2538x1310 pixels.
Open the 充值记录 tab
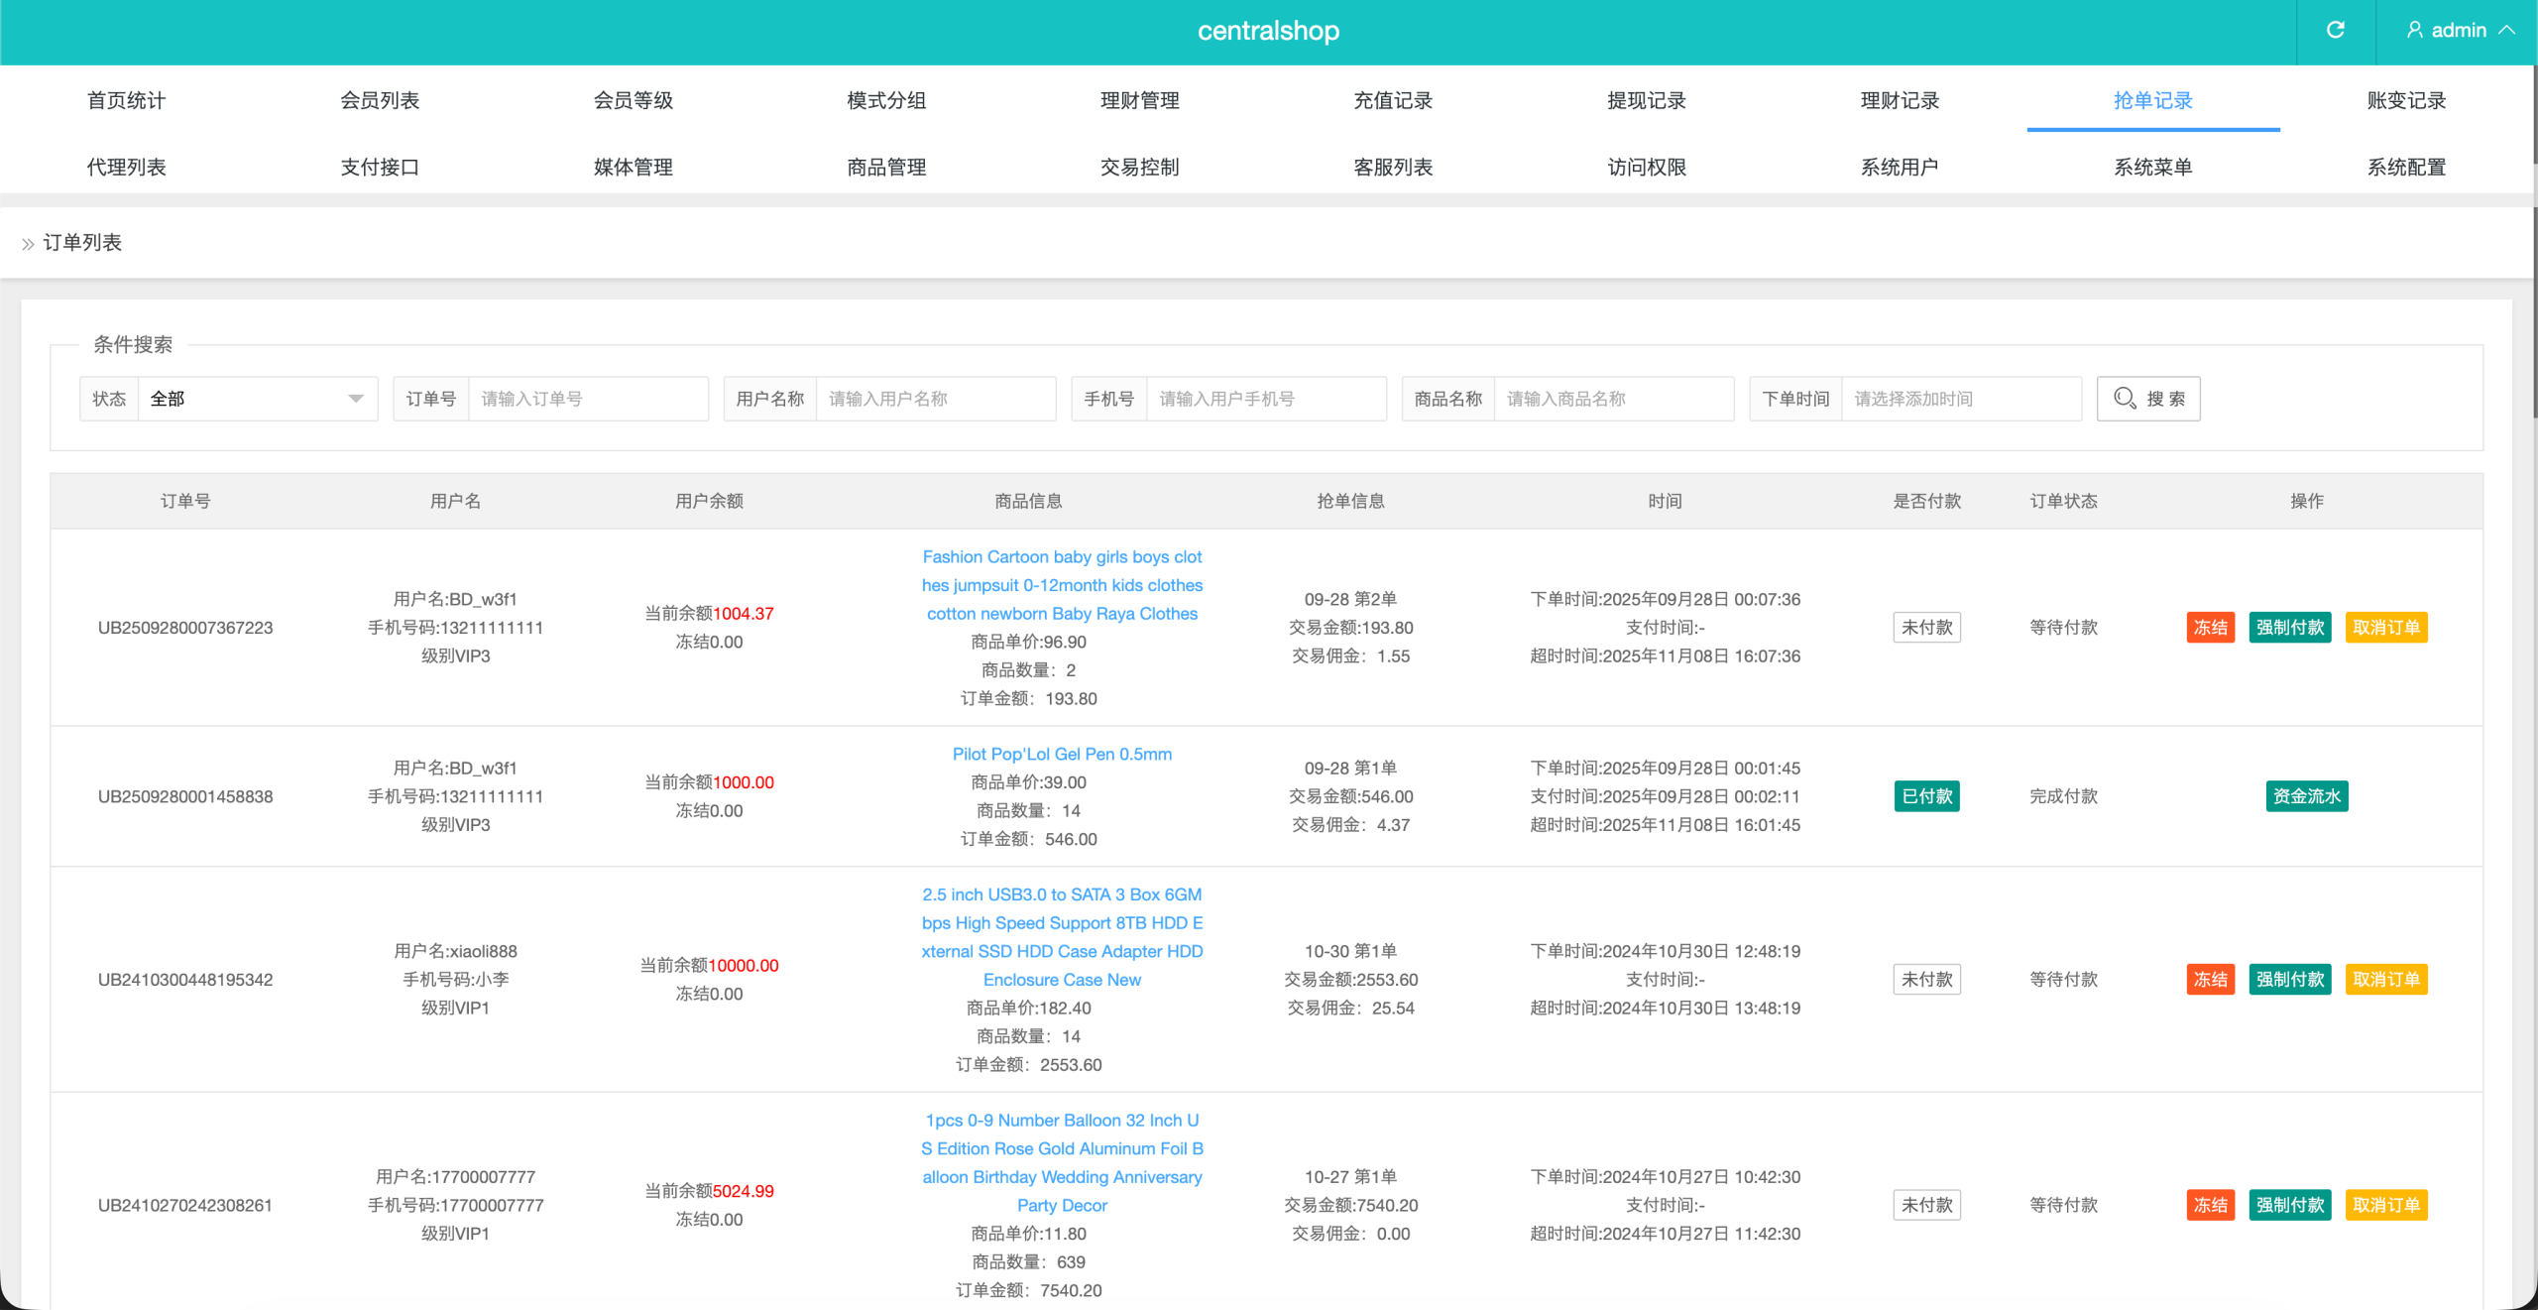(1393, 100)
